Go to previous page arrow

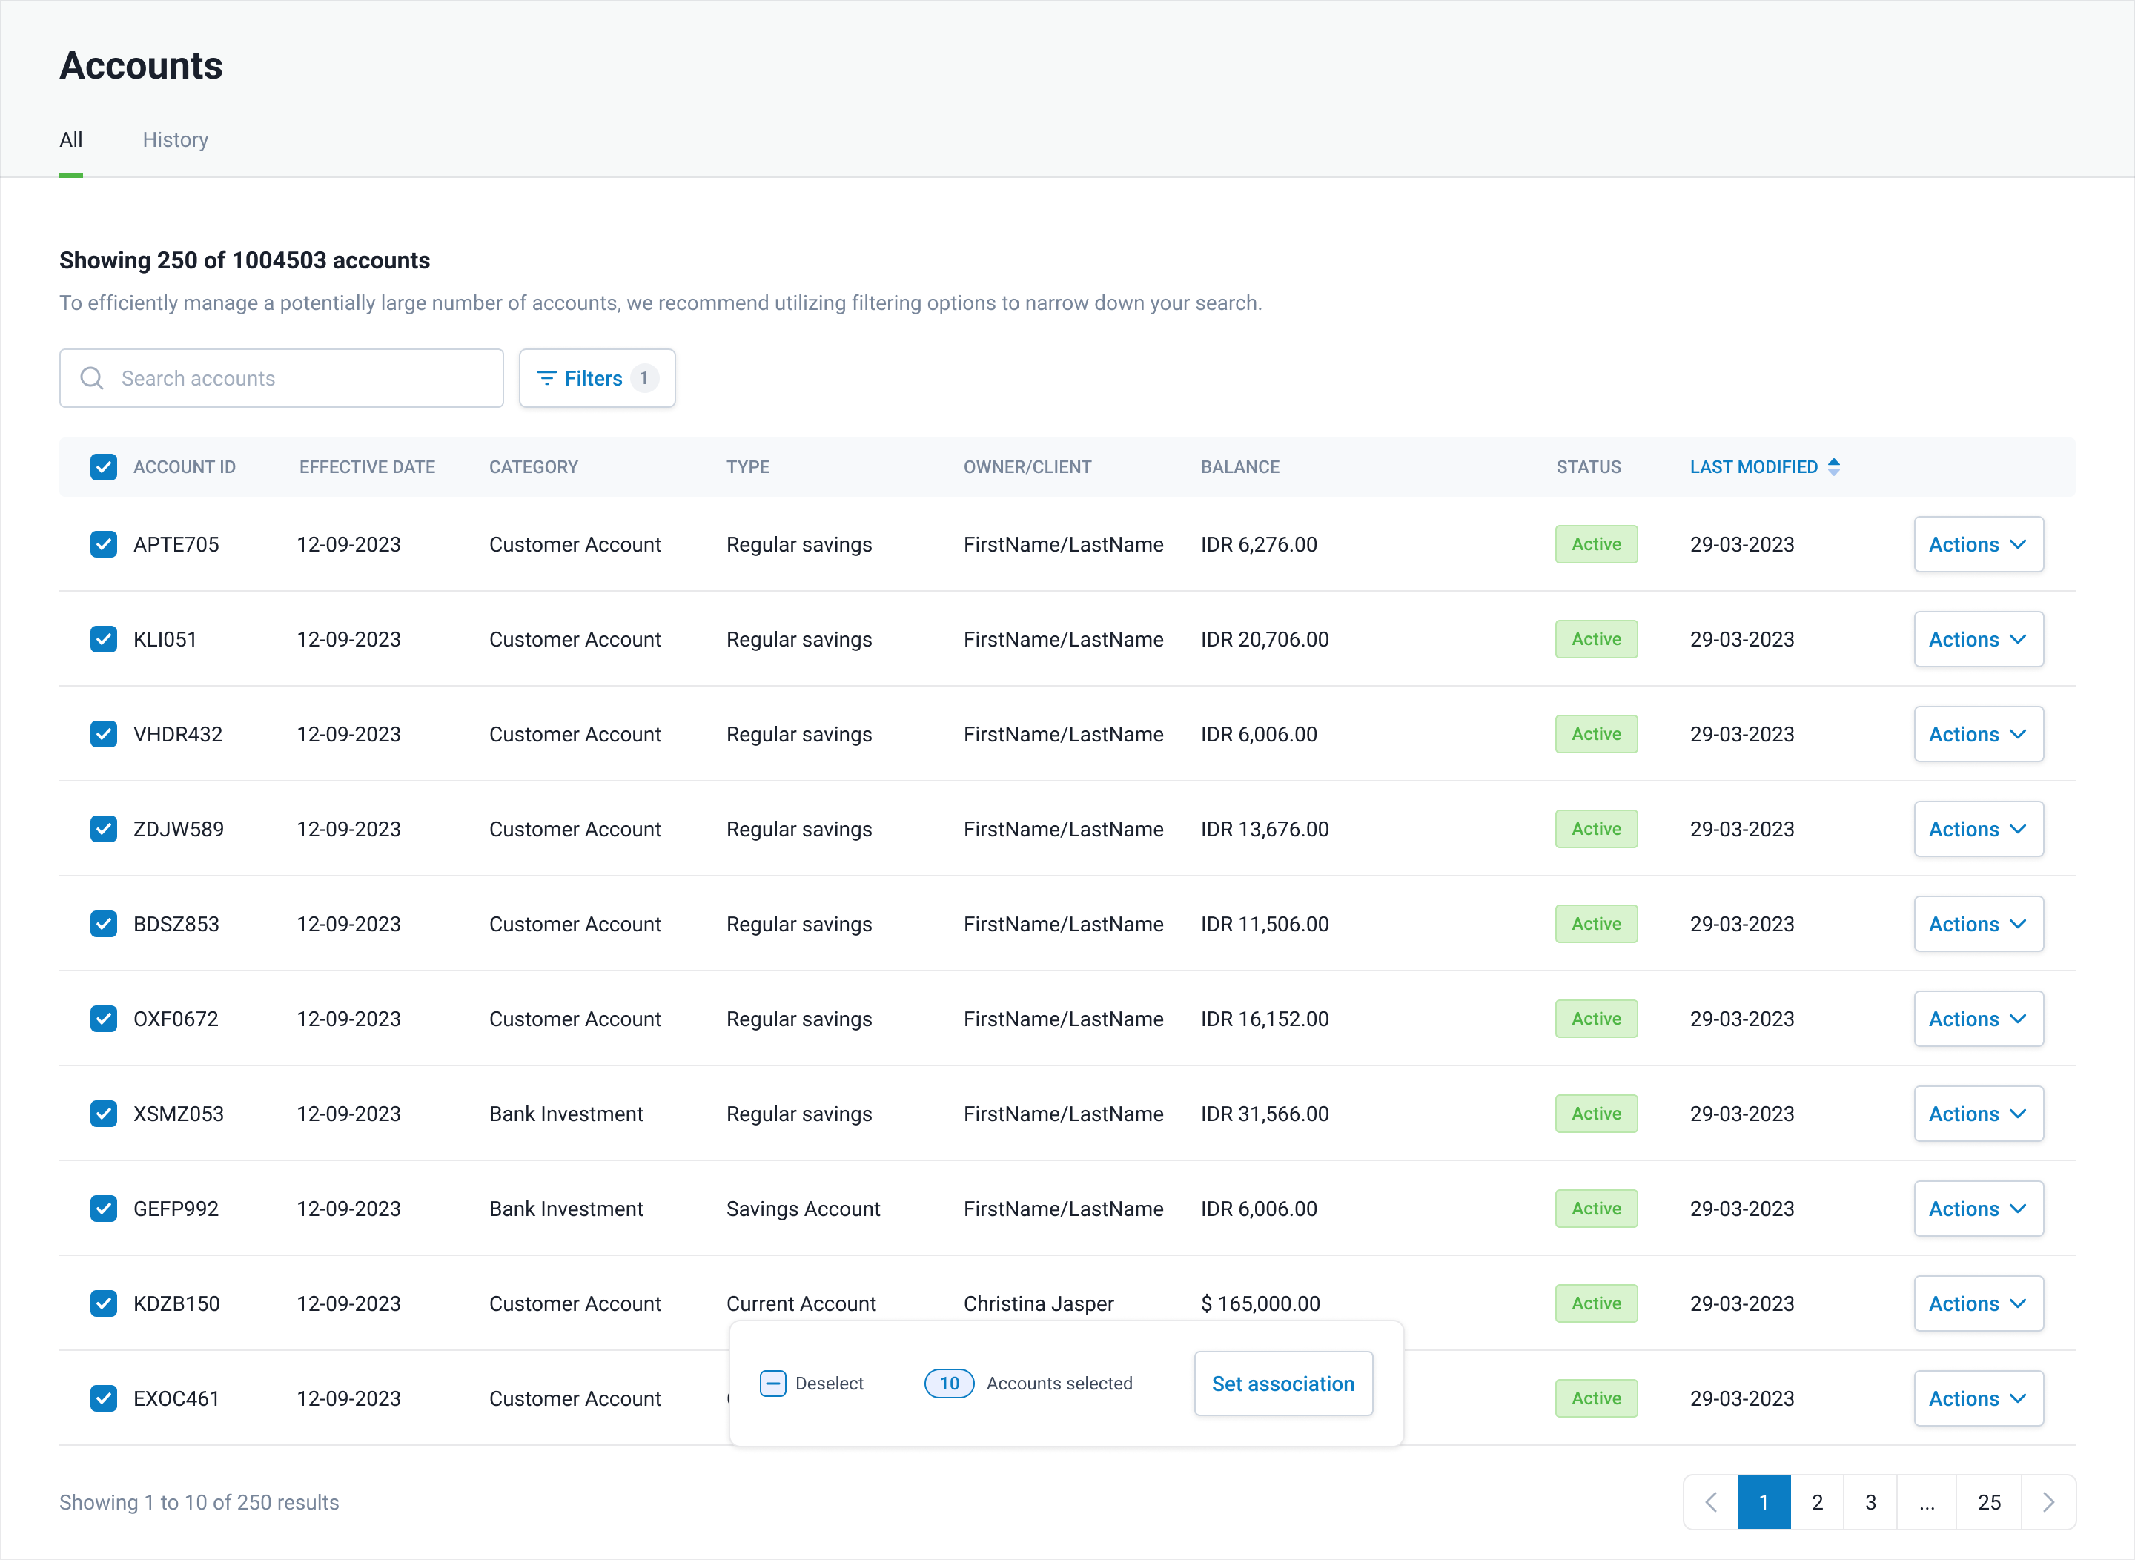click(1710, 1502)
